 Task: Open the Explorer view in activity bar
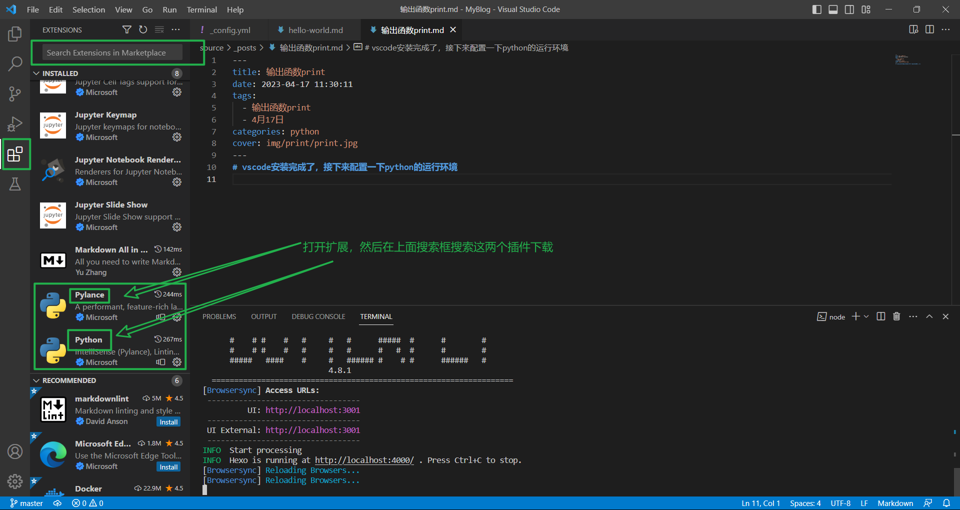tap(15, 34)
